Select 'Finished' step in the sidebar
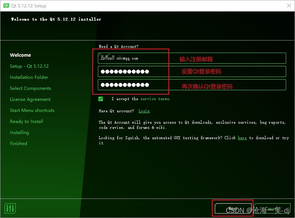The image size is (295, 218). (x=18, y=143)
